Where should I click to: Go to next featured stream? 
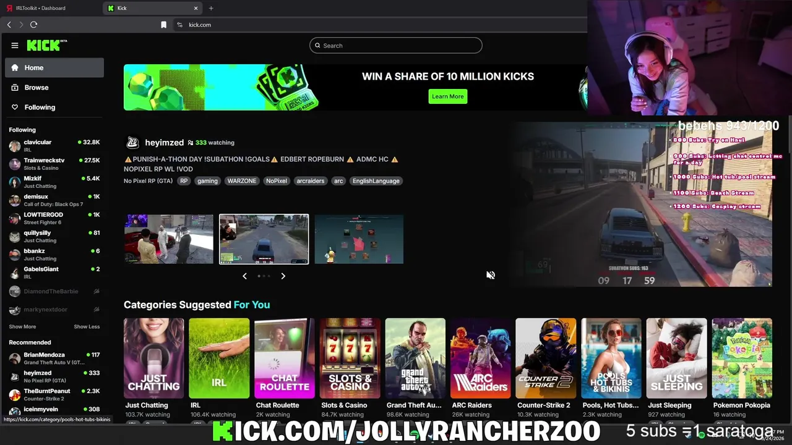pos(283,276)
